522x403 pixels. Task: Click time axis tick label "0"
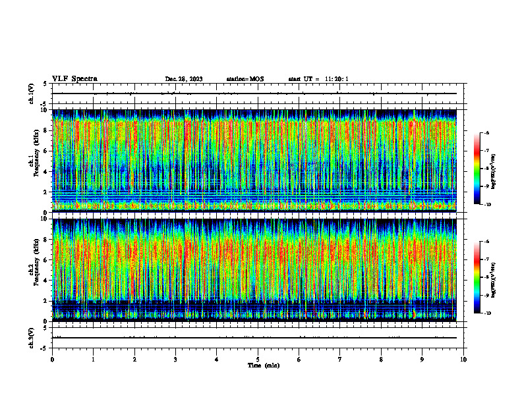(52, 360)
